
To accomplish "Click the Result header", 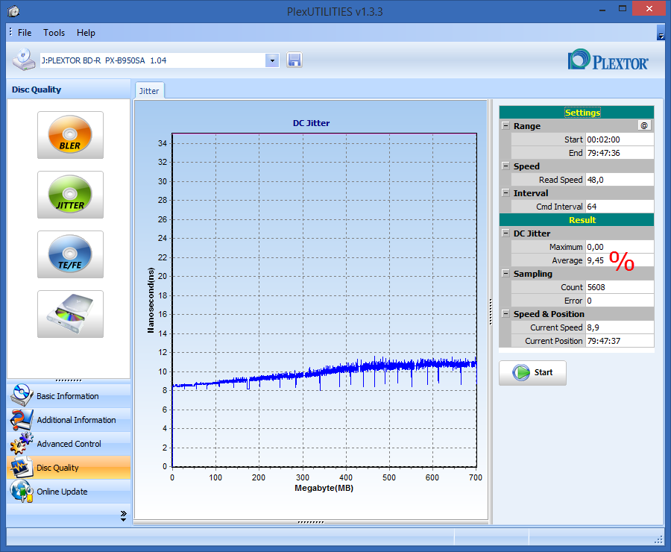I will coord(576,220).
